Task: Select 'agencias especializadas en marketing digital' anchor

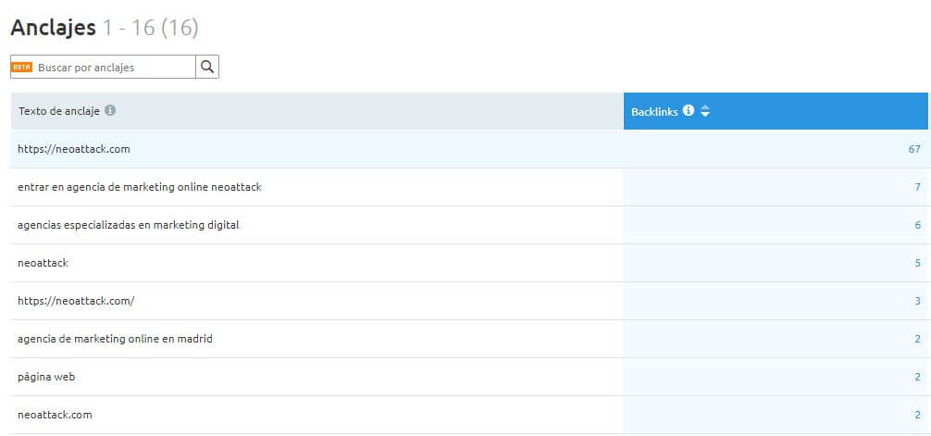Action: point(129,225)
